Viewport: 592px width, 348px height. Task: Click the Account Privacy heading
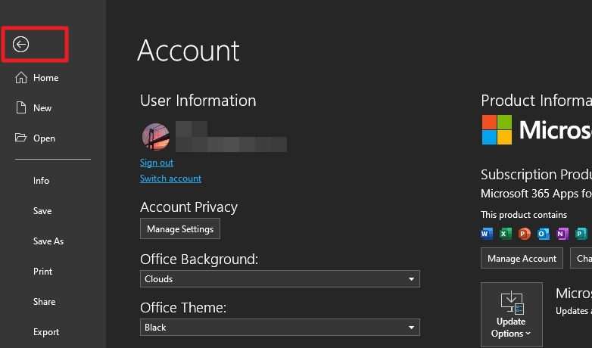pyautogui.click(x=189, y=207)
